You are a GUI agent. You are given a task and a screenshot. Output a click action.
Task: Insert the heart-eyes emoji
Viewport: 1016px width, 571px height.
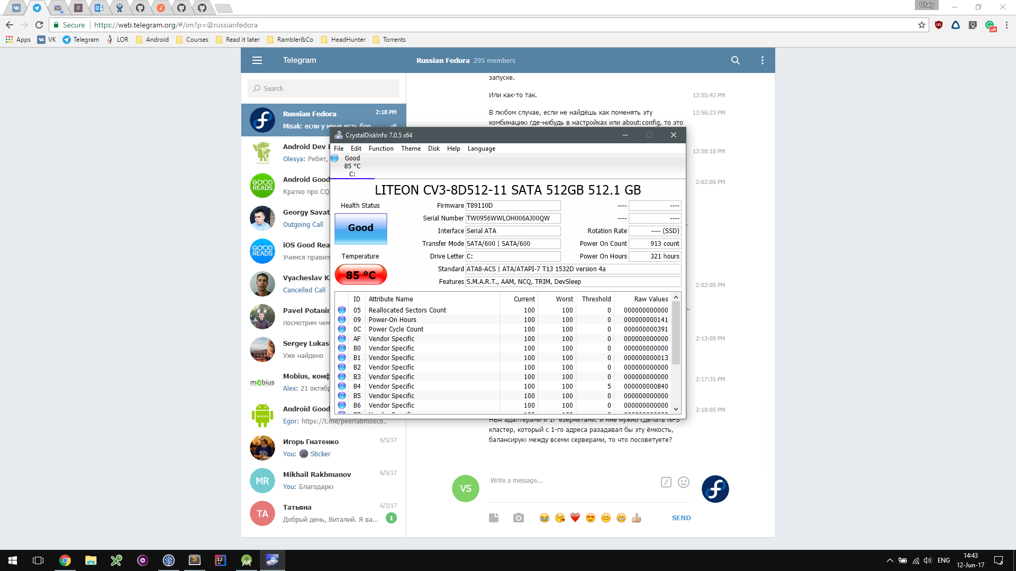[x=591, y=518]
